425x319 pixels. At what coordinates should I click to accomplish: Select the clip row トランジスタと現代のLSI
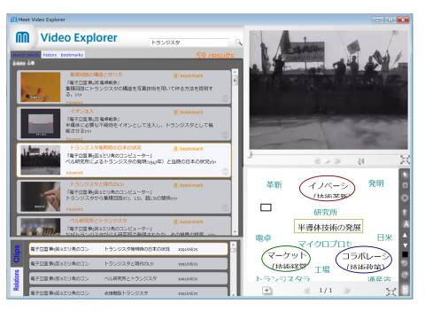point(128,264)
